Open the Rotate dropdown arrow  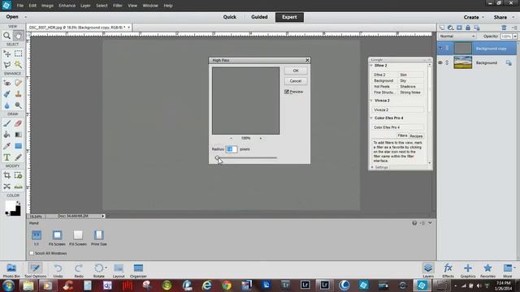point(106,268)
